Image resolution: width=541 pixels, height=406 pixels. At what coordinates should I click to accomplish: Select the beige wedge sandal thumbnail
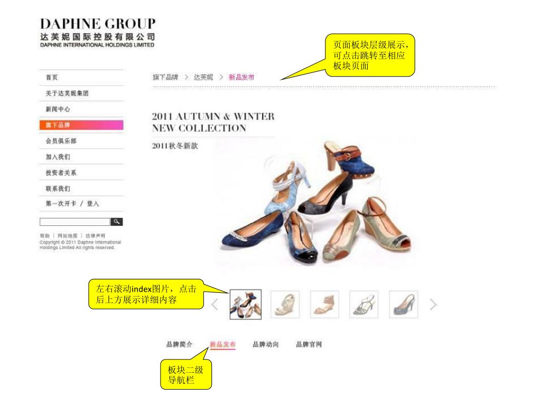(285, 304)
